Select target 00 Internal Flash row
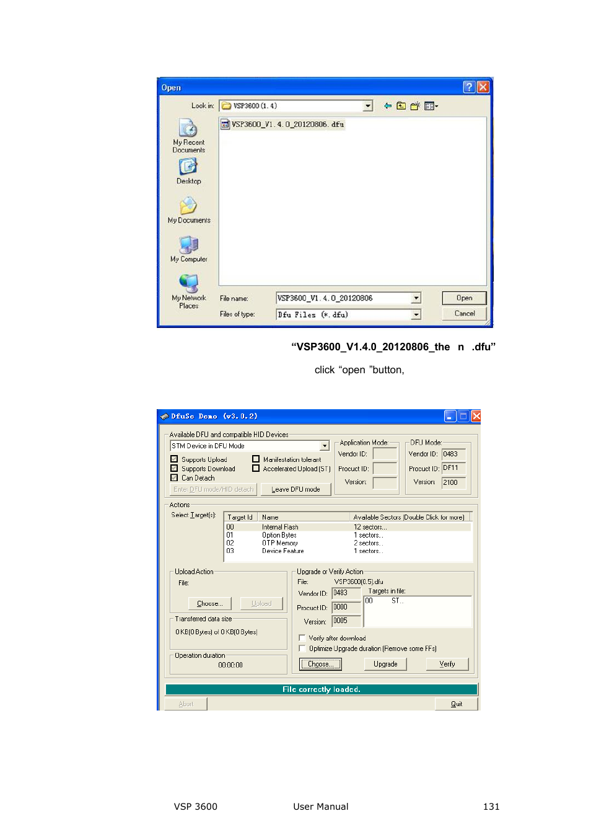 tap(348, 527)
